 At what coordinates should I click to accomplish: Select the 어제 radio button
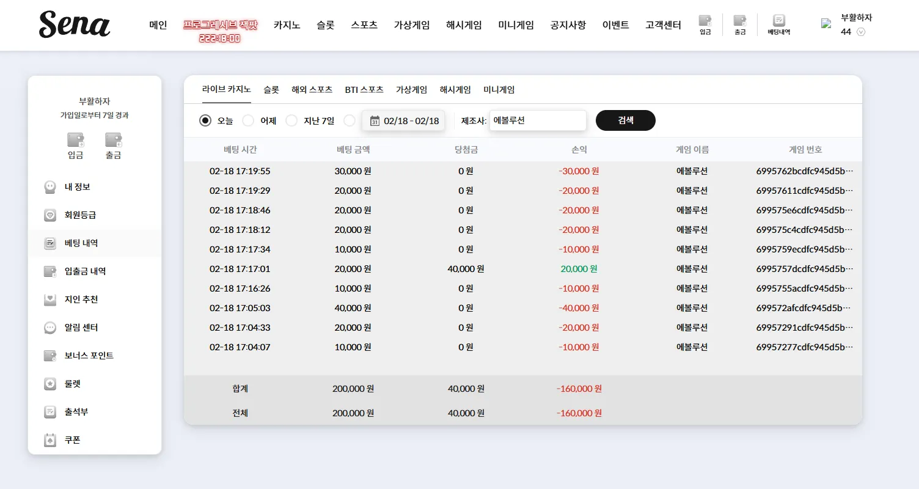(248, 120)
